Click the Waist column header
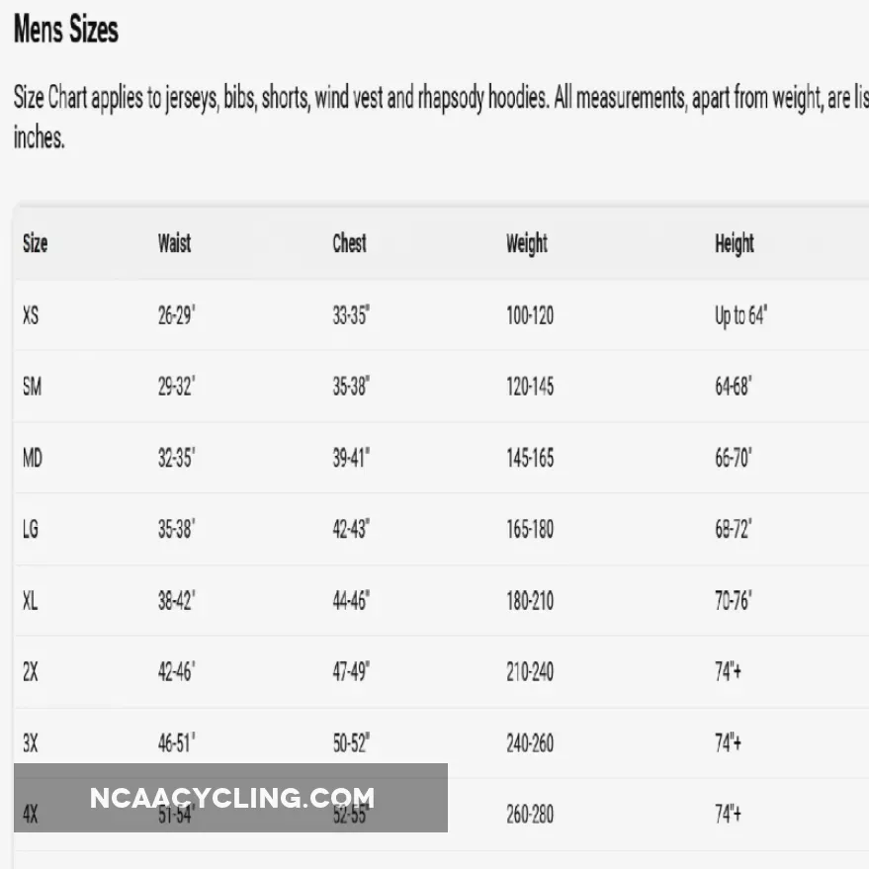This screenshot has height=869, width=869. (x=174, y=243)
